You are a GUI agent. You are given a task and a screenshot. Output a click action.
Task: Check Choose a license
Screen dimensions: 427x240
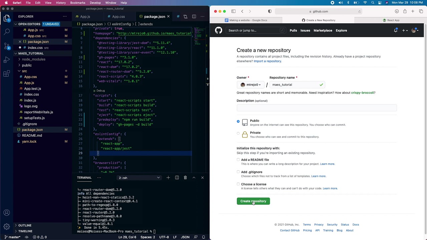pos(238,184)
